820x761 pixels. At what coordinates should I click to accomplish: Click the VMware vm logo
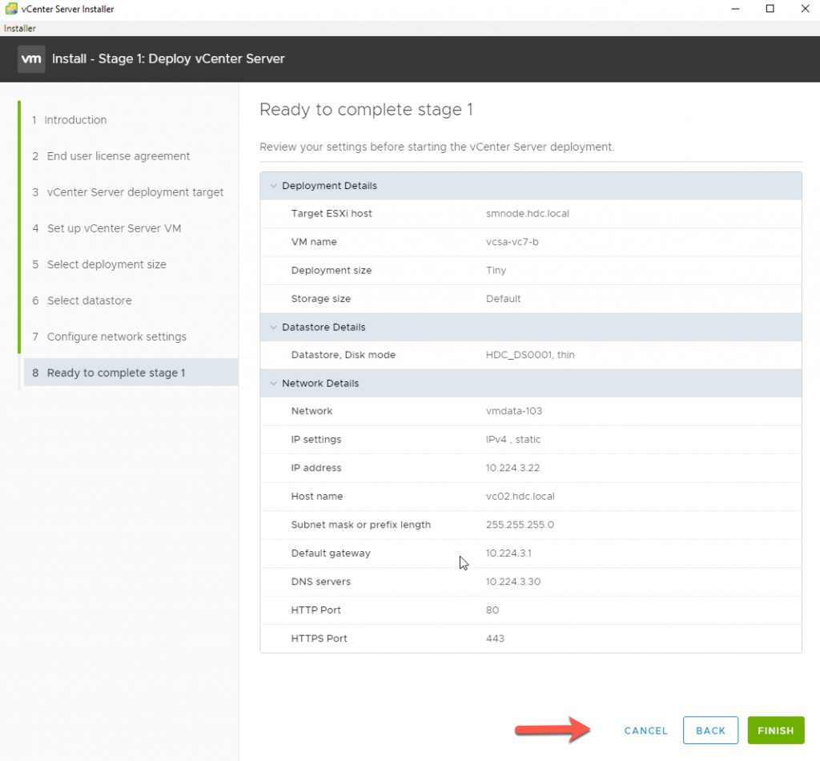tap(31, 58)
